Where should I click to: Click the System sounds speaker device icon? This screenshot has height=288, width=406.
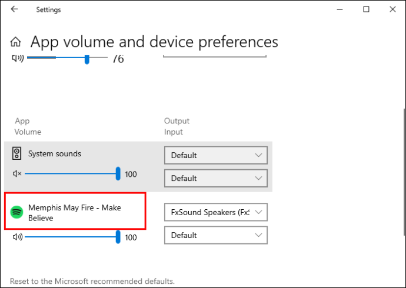16,153
